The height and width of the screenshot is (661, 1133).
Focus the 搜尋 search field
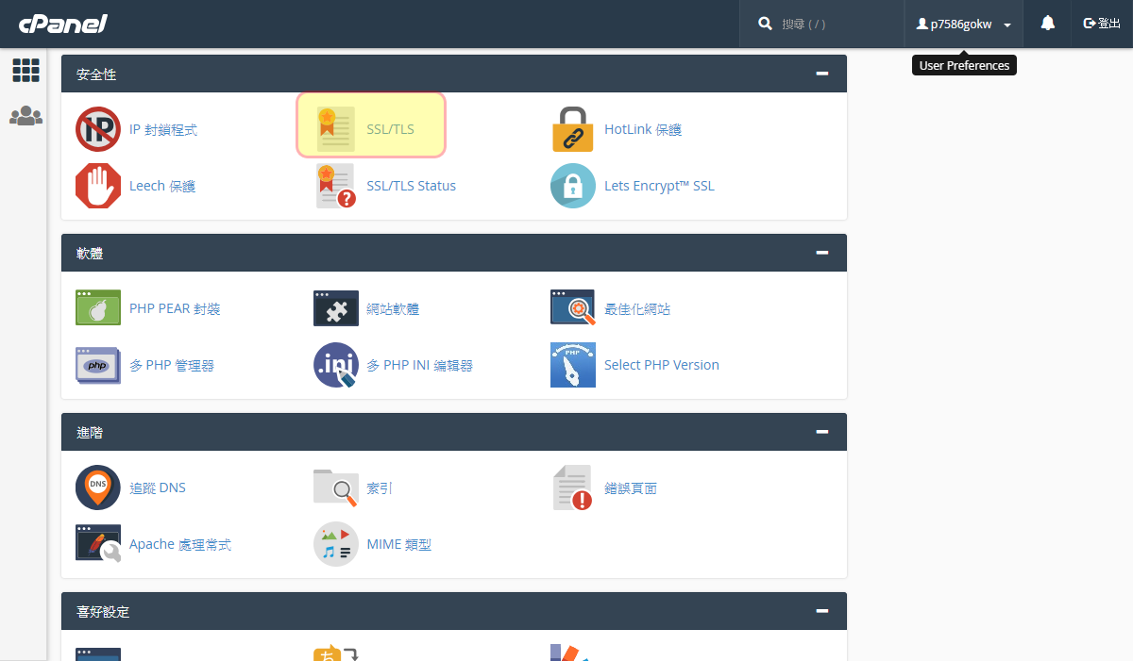[x=836, y=24]
